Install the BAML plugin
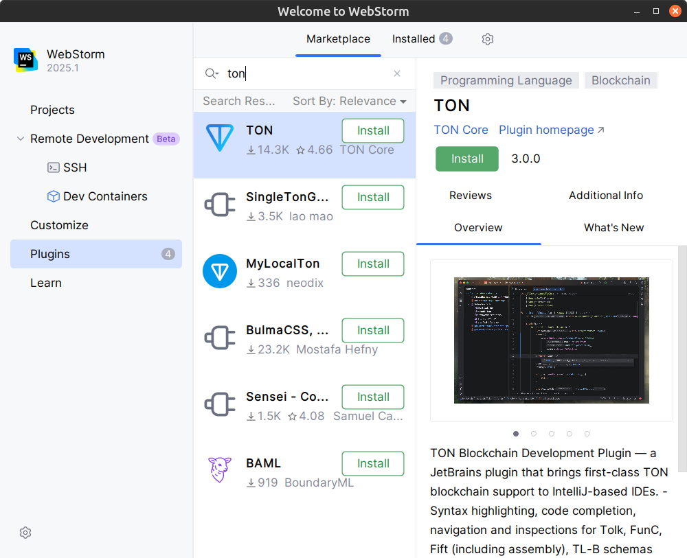 (373, 463)
